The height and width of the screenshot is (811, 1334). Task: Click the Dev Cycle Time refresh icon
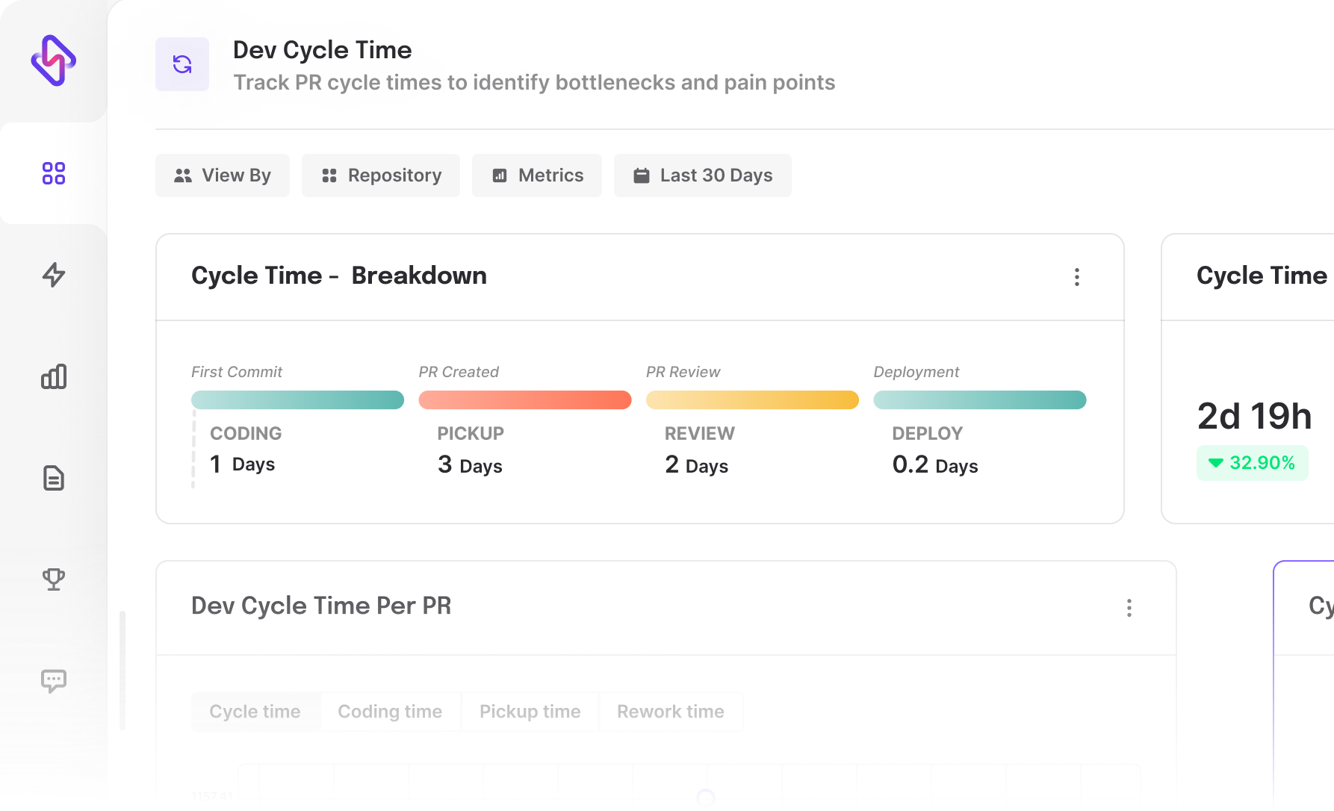pyautogui.click(x=182, y=64)
